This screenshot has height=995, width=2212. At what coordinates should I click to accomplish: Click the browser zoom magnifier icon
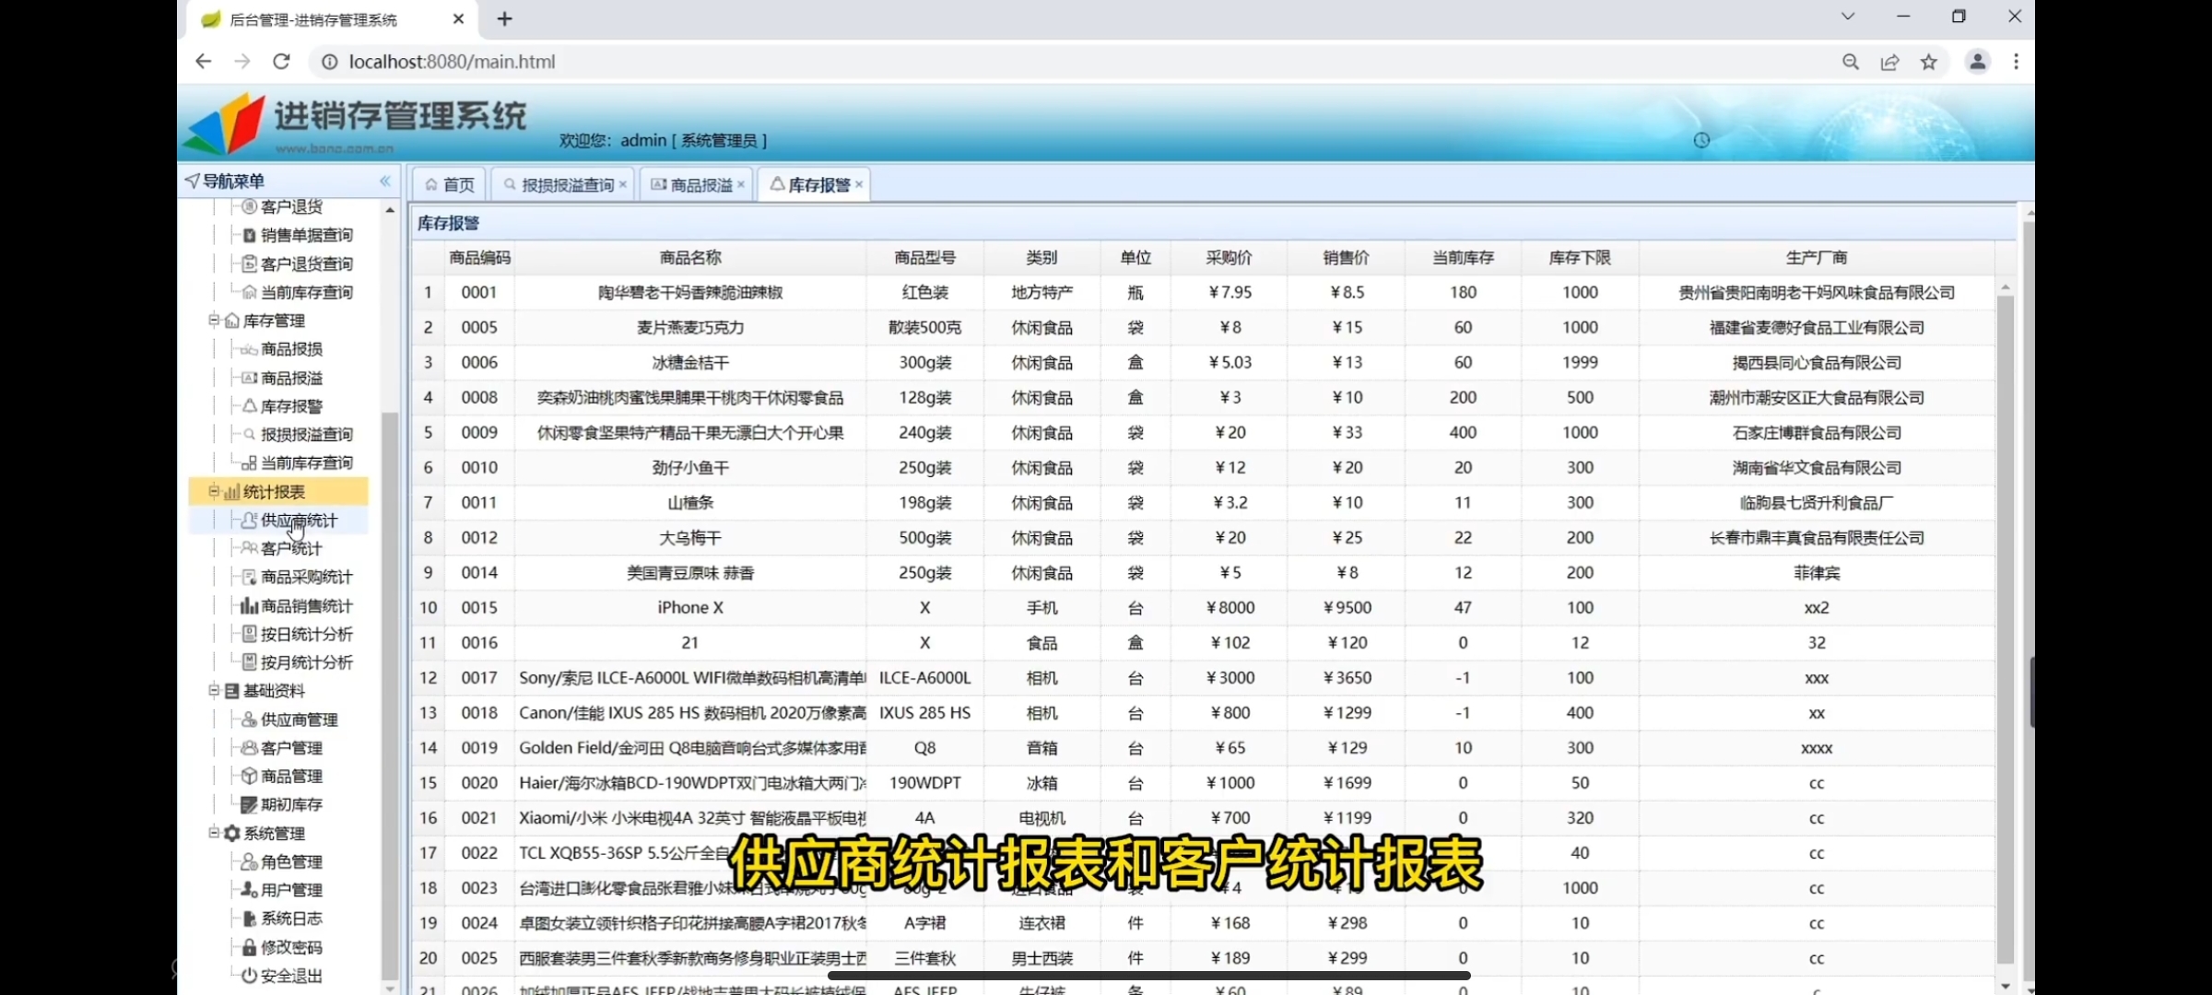click(x=1851, y=62)
